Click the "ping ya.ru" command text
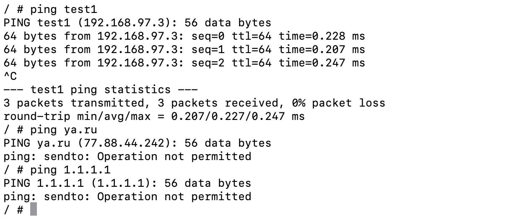This screenshot has width=519, height=224. 64,130
